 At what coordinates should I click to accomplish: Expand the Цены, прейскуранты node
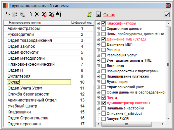coord(98,34)
